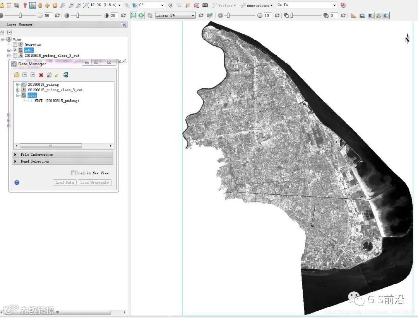Click the zoom to full extent icon
The image size is (418, 318).
86,5
